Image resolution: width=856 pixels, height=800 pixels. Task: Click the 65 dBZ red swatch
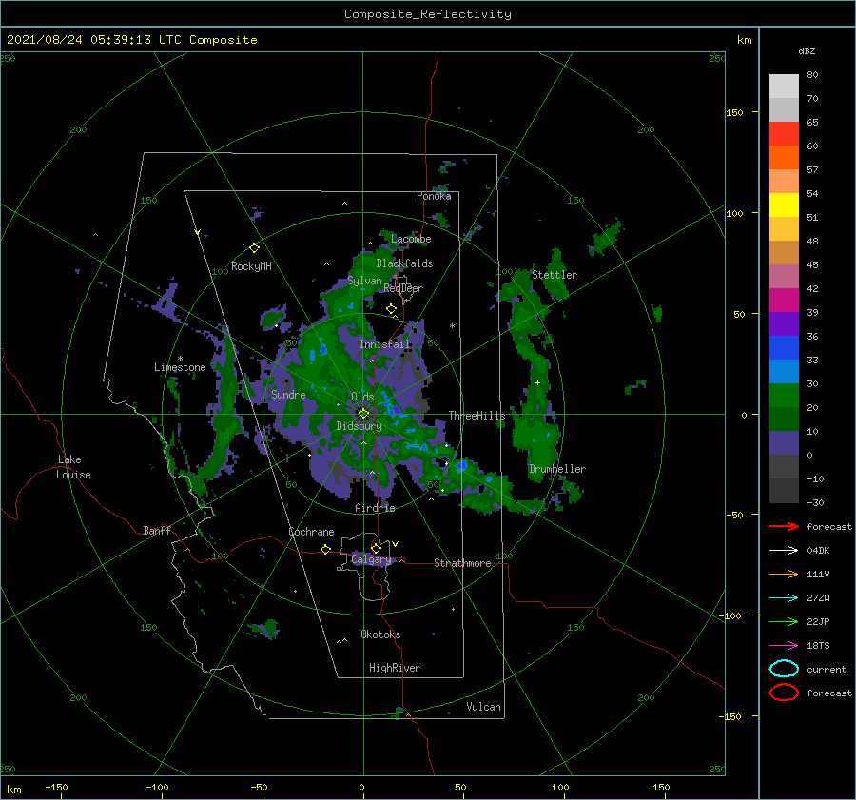pyautogui.click(x=784, y=133)
